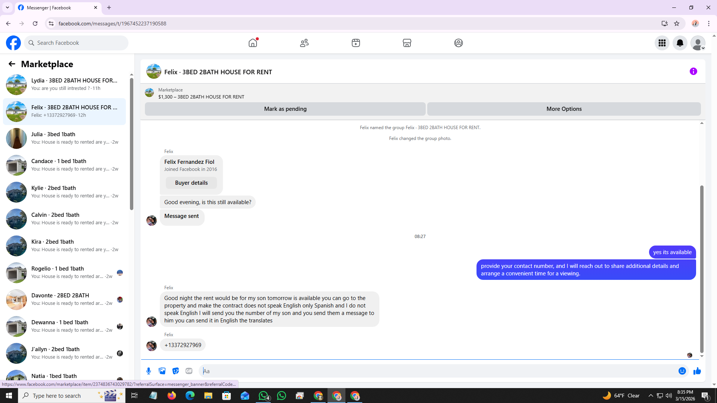Click the conversation list scrollbar
The height and width of the screenshot is (403, 717).
pos(131,144)
